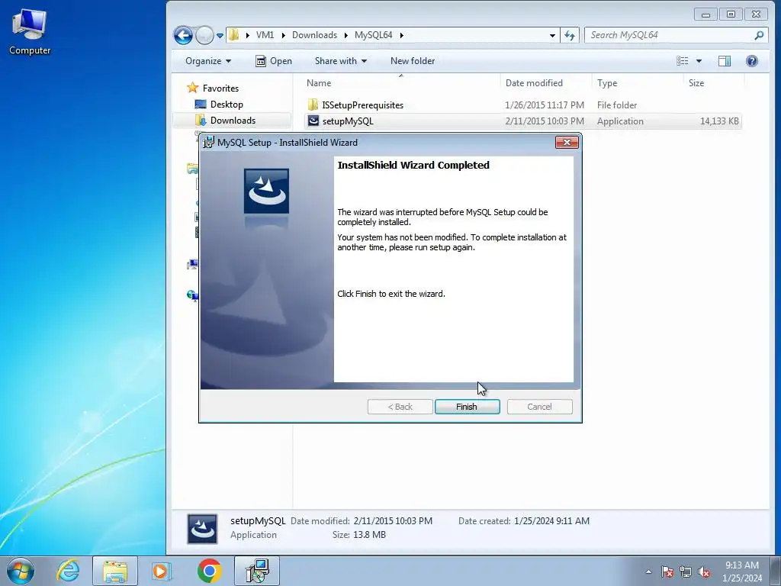Close the MySQL Setup wizard dialog
The width and height of the screenshot is (781, 586).
pyautogui.click(x=567, y=143)
